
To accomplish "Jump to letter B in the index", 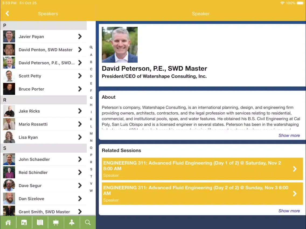I will click(91, 62).
